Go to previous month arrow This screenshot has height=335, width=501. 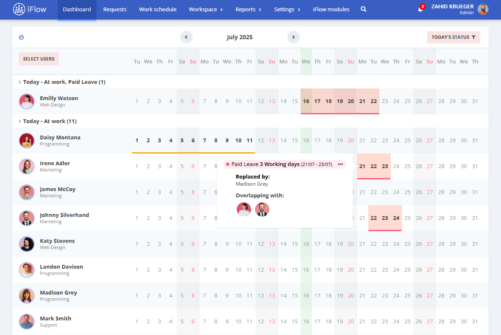click(x=187, y=37)
